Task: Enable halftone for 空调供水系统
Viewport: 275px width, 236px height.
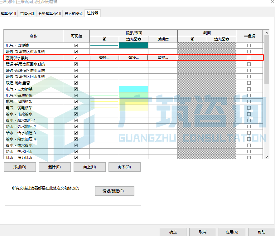Action: click(x=248, y=58)
